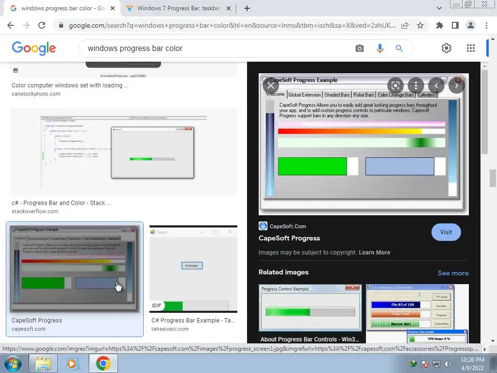This screenshot has height=373, width=497.
Task: Show previous image in preview
Action: click(x=436, y=85)
